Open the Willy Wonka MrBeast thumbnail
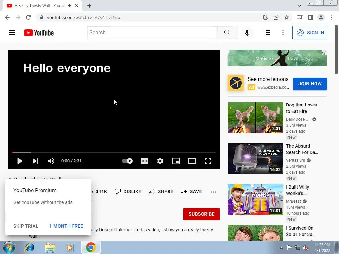This screenshot has height=254, width=339. click(x=256, y=199)
